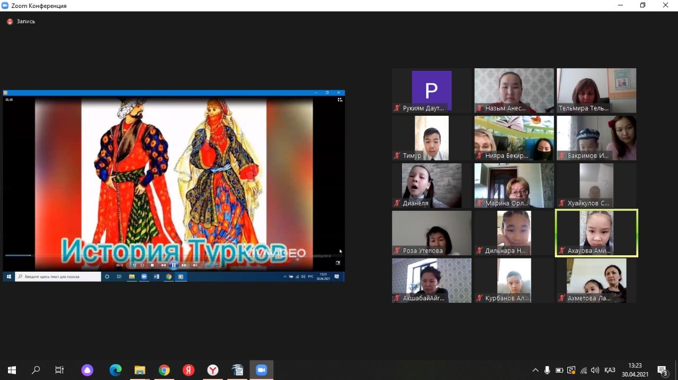This screenshot has height=380, width=678.
Task: Open File Explorer from the taskbar
Action: tap(140, 370)
